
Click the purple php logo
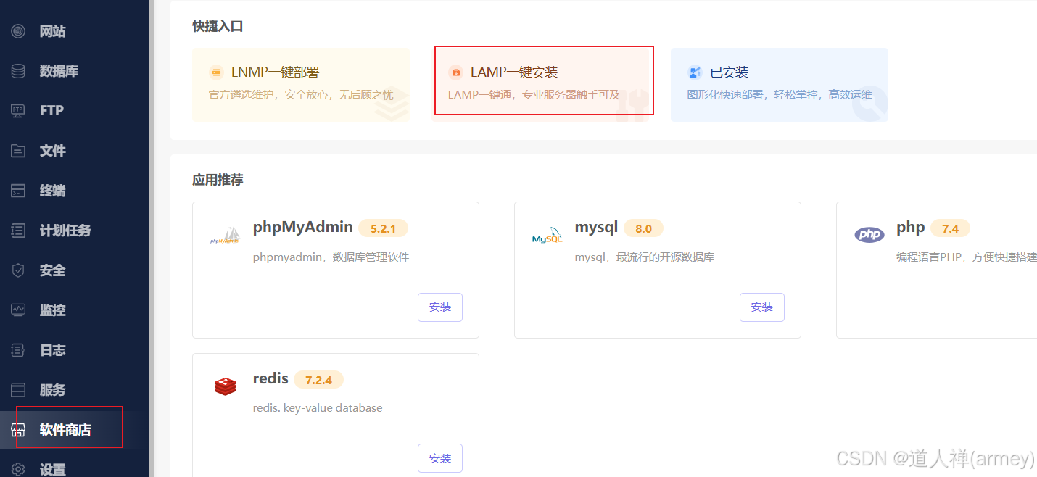[x=869, y=234]
